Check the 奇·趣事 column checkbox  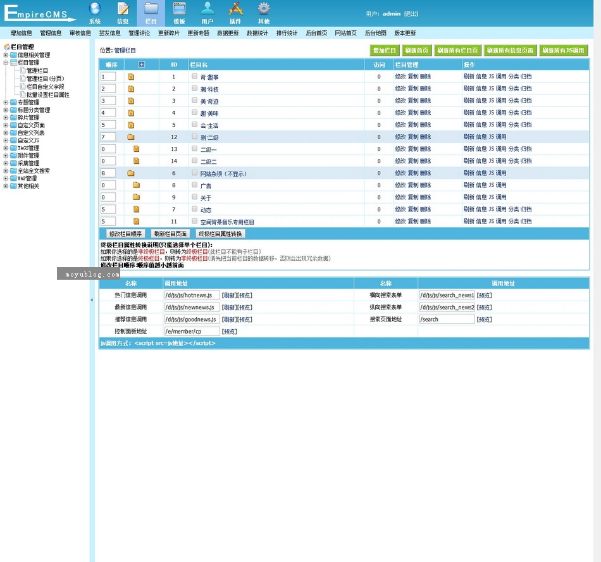(x=195, y=77)
